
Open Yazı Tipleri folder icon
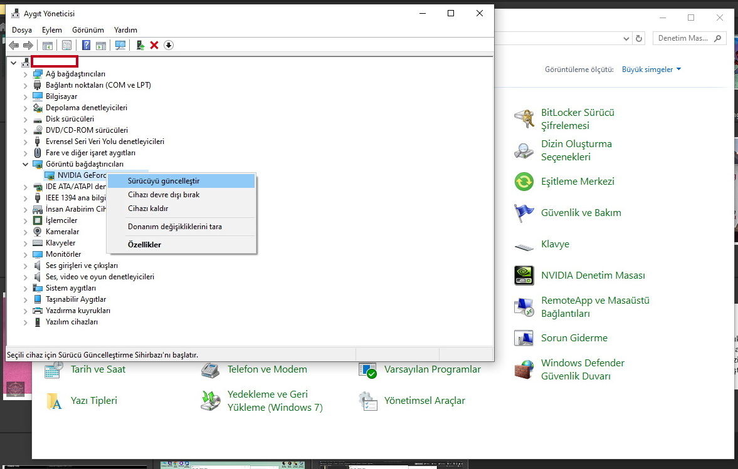pos(54,401)
